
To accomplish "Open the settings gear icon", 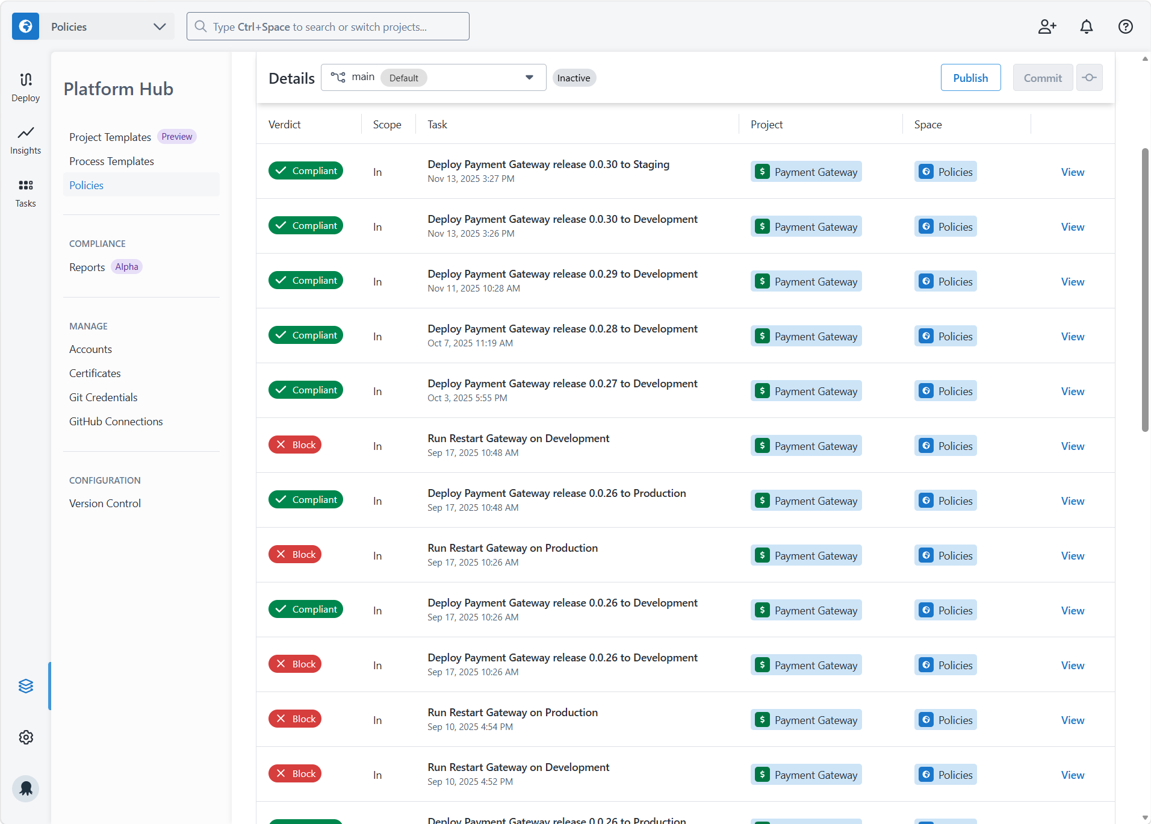I will tap(25, 737).
